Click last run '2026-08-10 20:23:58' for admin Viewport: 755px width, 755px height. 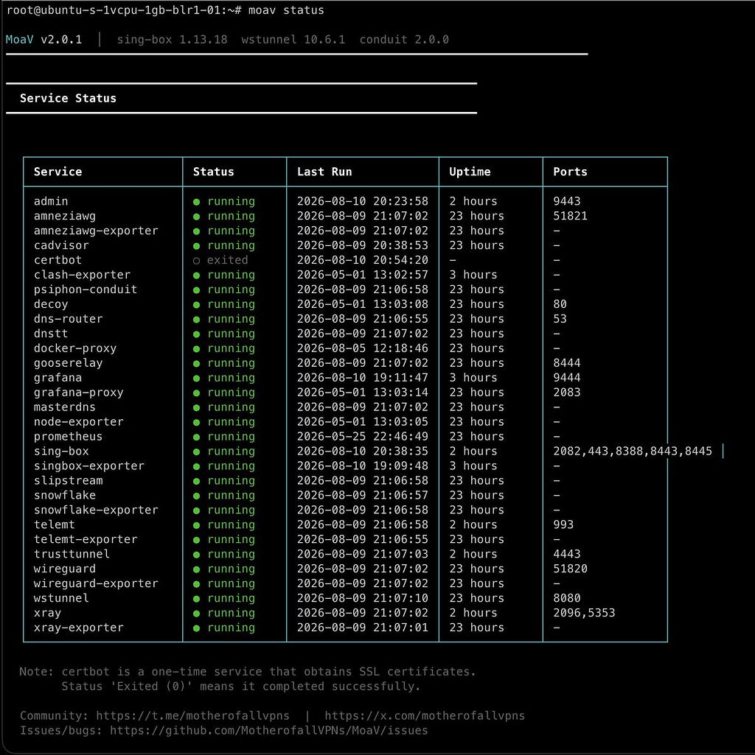363,201
